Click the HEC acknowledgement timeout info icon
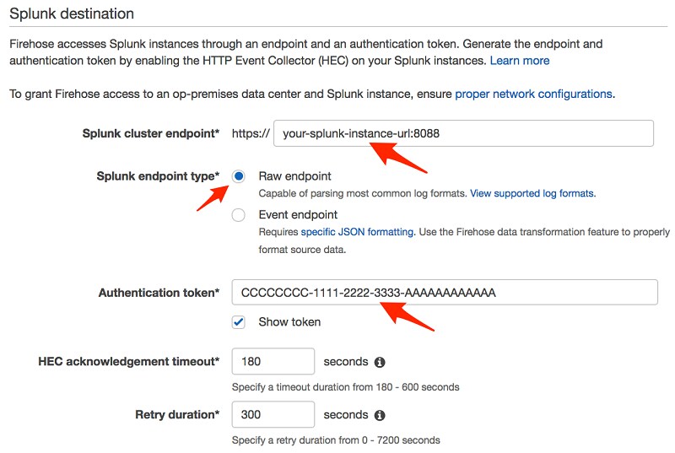675x453 pixels. pyautogui.click(x=379, y=362)
